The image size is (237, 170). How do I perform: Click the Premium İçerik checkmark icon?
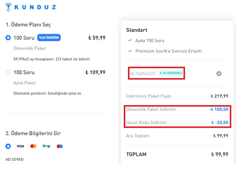pyautogui.click(x=130, y=51)
